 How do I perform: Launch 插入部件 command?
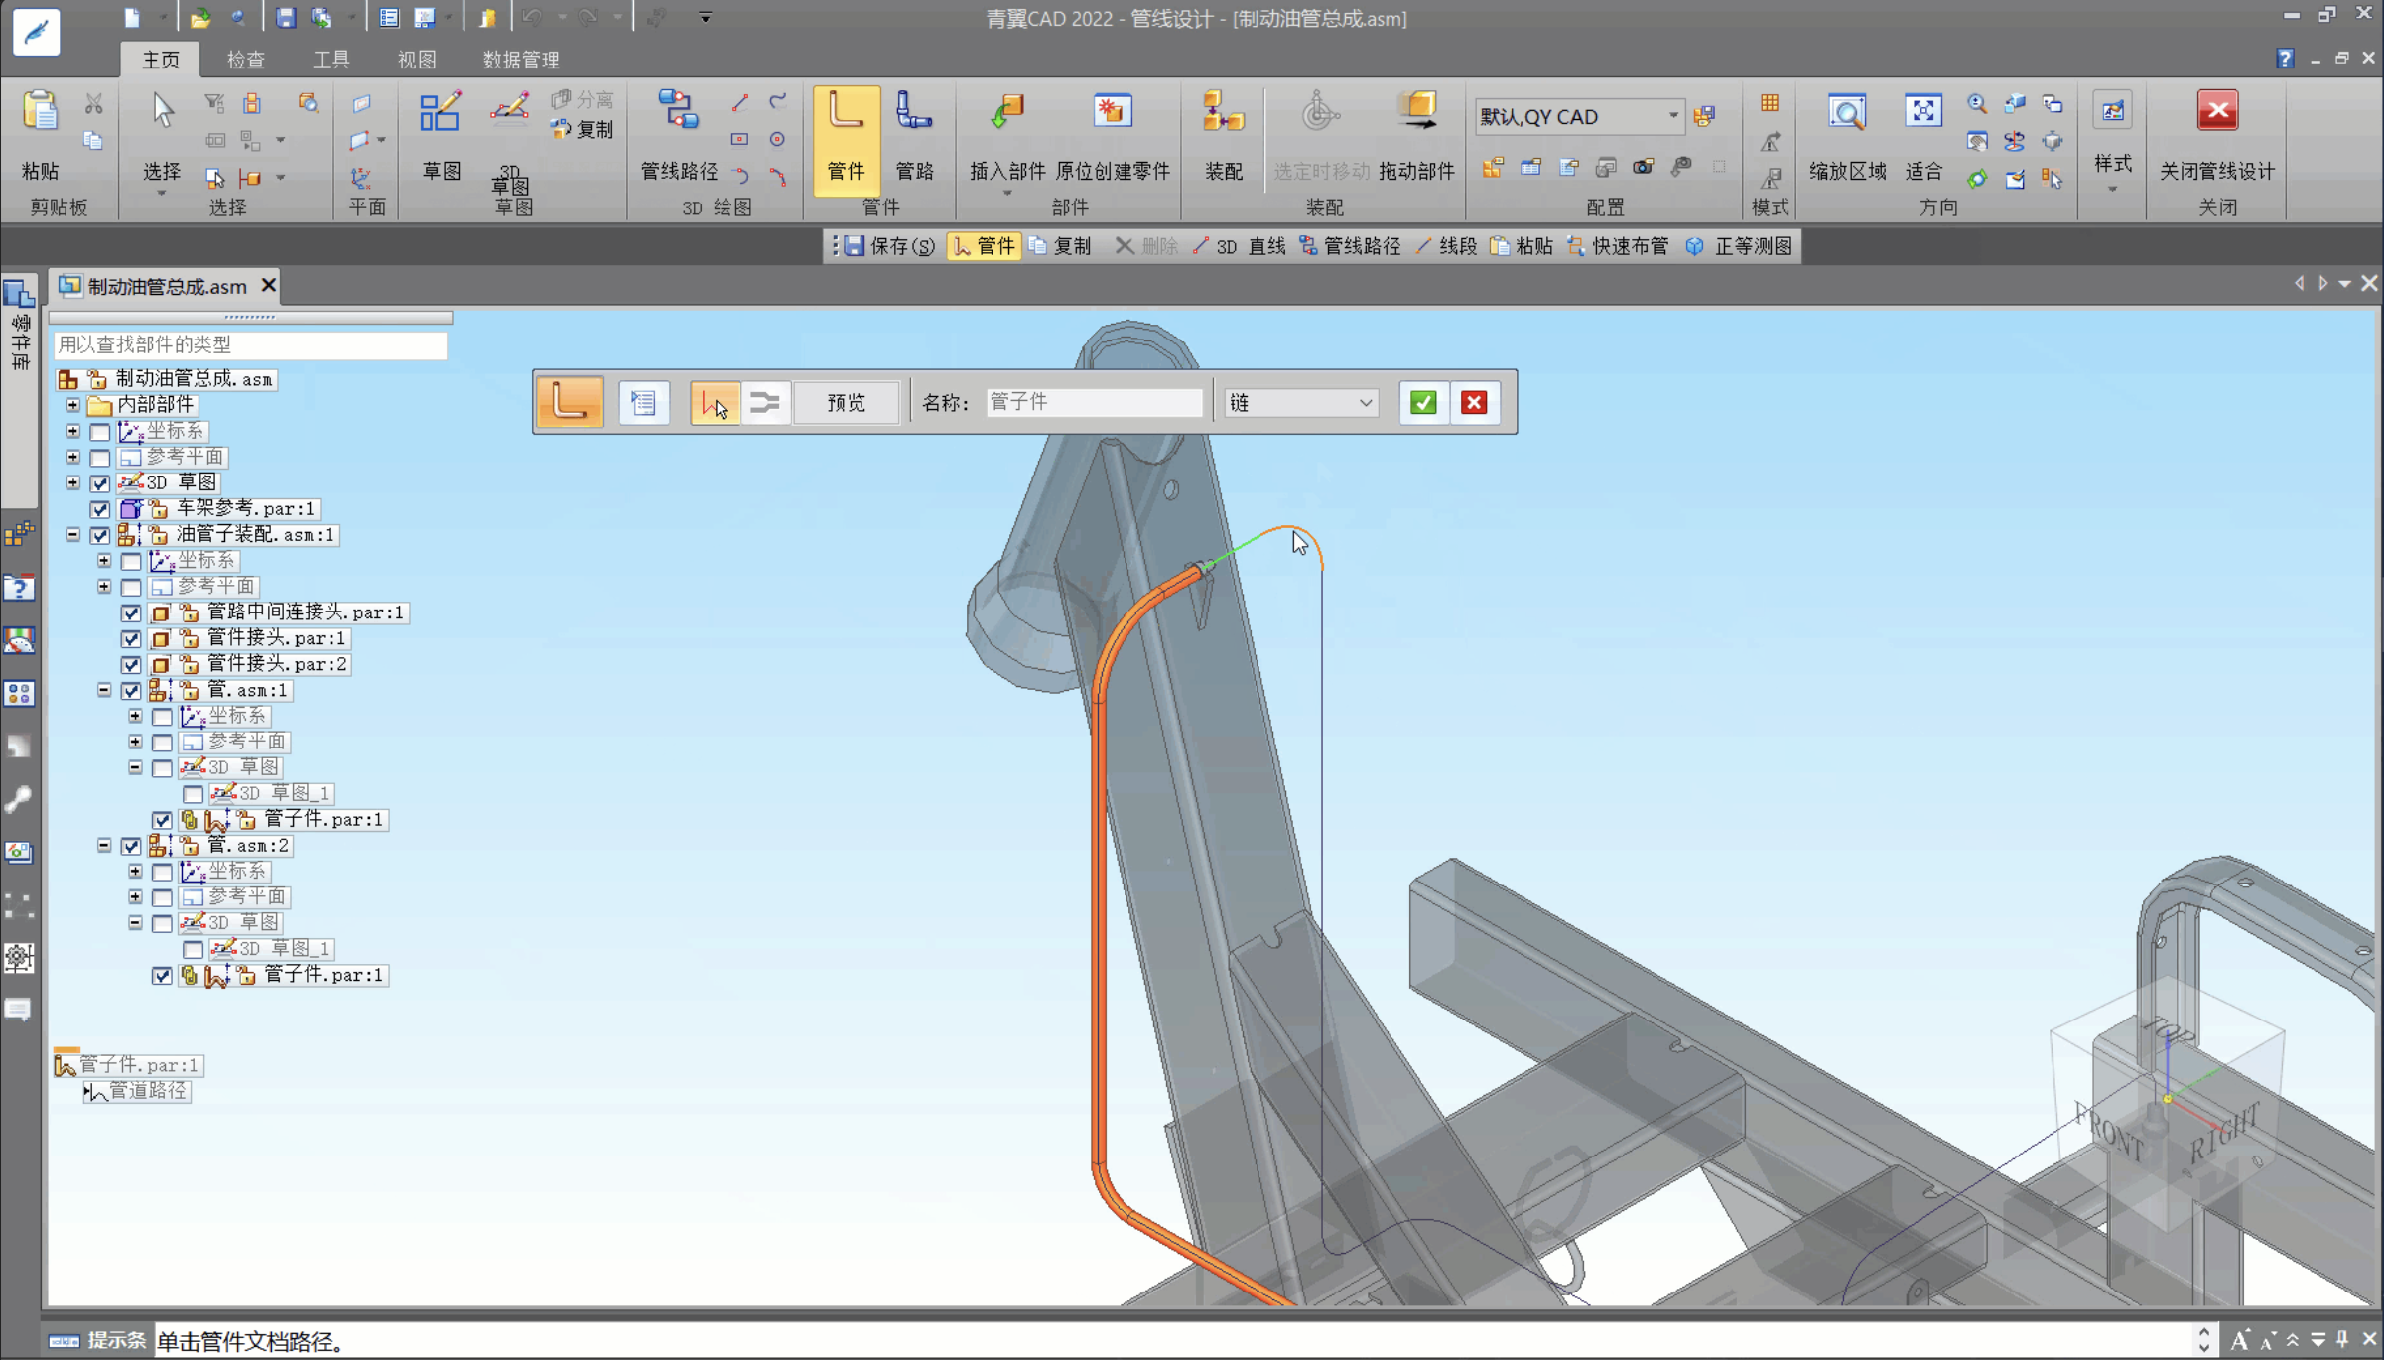(x=1006, y=137)
